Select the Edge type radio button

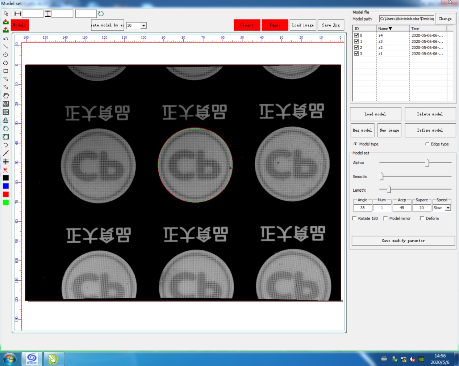427,144
